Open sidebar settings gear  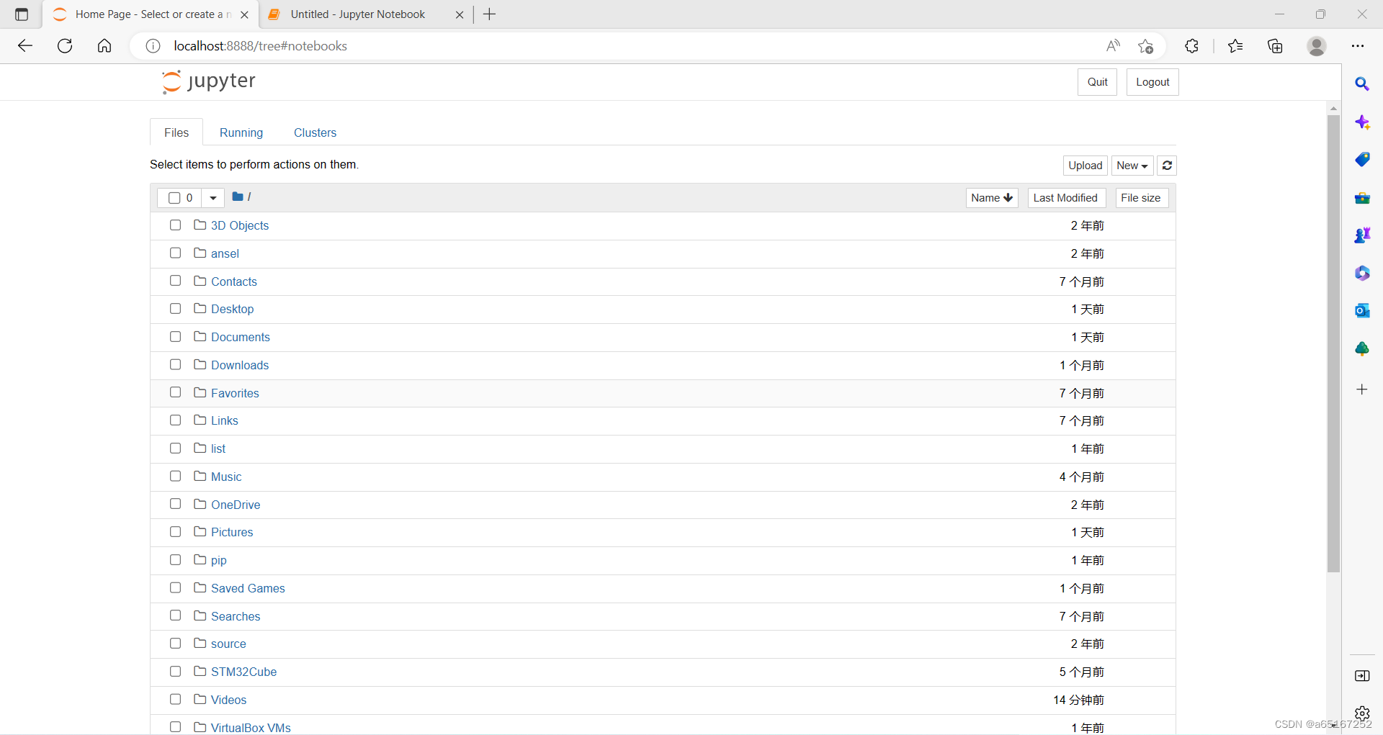pos(1362,713)
